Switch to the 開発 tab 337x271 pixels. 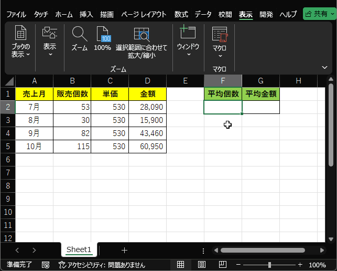click(x=266, y=14)
